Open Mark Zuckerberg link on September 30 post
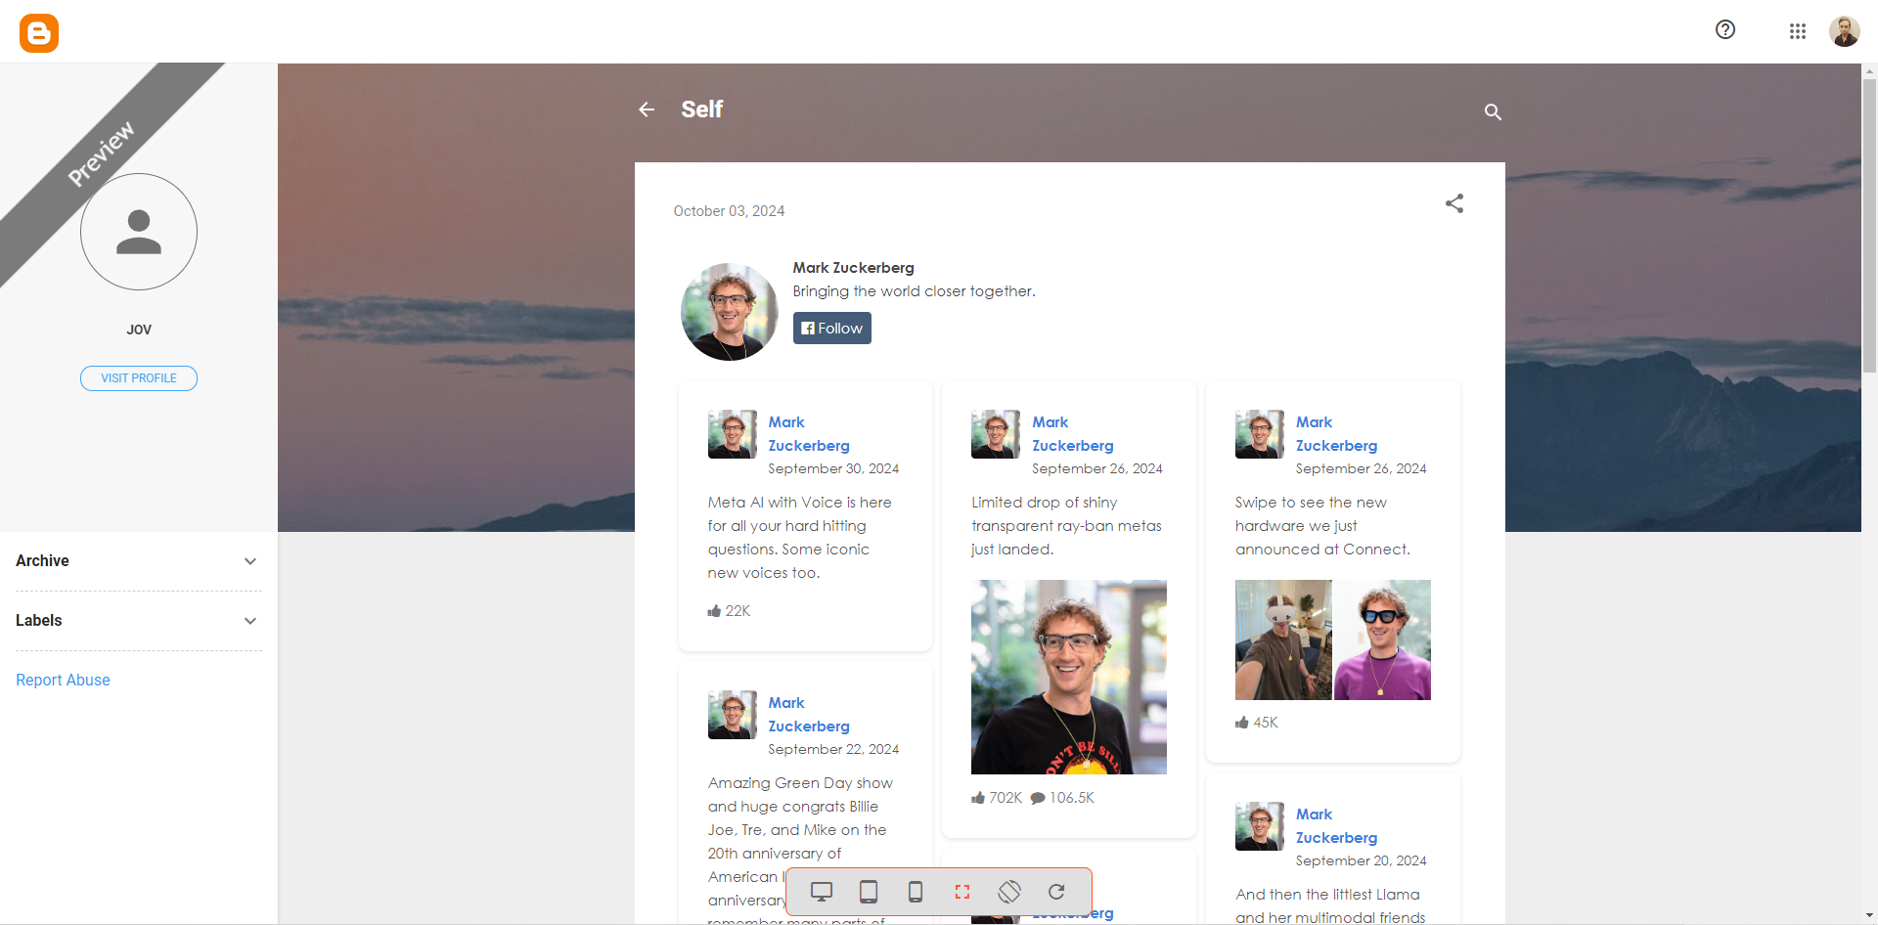The image size is (1878, 925). click(x=809, y=434)
